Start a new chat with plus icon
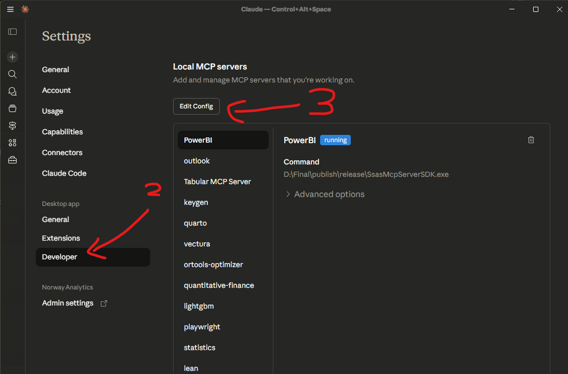The image size is (568, 374). pyautogui.click(x=12, y=57)
